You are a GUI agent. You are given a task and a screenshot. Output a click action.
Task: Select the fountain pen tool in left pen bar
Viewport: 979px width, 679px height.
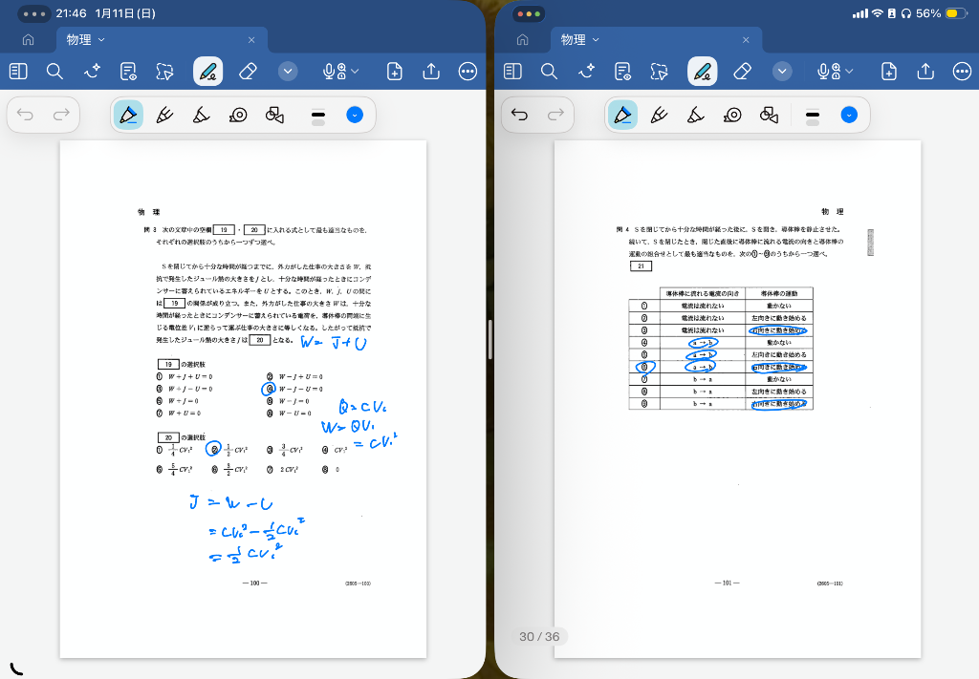point(163,116)
